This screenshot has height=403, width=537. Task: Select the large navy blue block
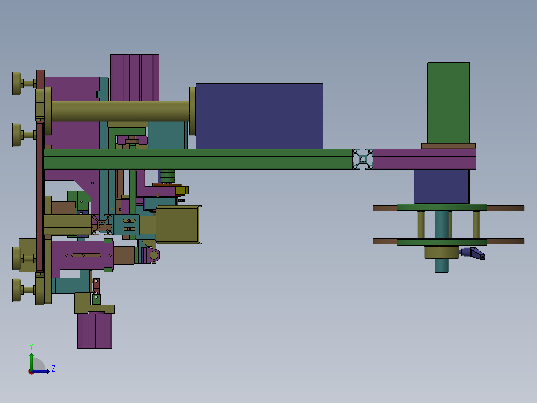259,116
